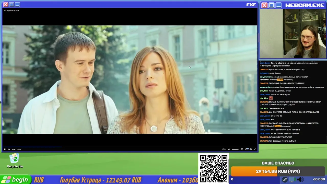Click the "60 000" goal target value

tap(319, 179)
